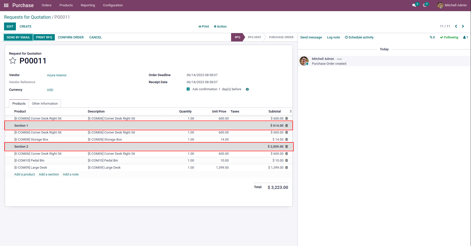Open the optional columns kebab menu
Screen dimensions: 471x246
[x=291, y=111]
